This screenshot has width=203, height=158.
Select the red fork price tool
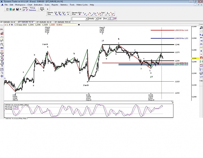(x=112, y=14)
